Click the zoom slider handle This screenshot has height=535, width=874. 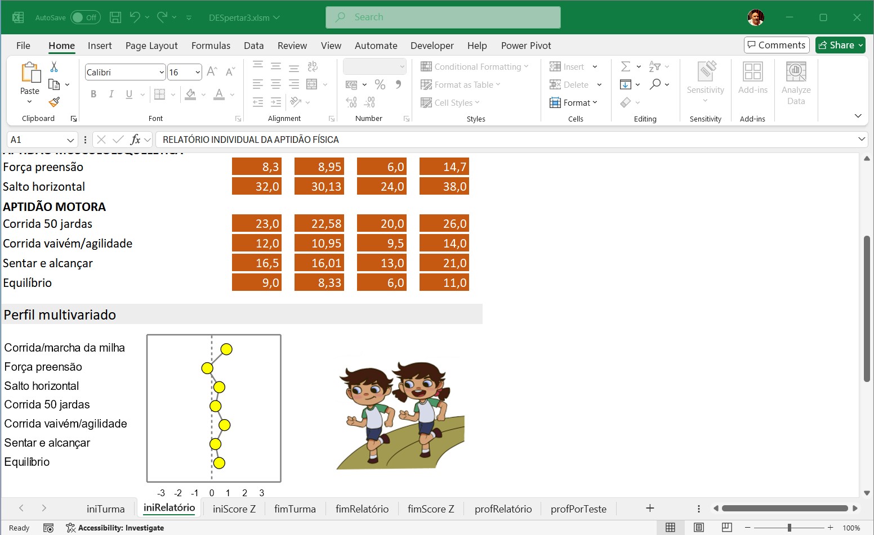click(789, 528)
